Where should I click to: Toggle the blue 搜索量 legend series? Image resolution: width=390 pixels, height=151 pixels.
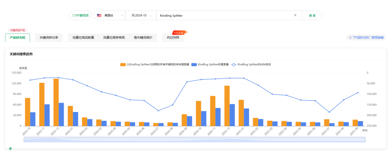[210, 64]
